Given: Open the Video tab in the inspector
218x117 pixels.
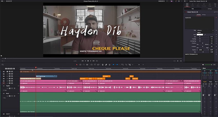Looking at the screenshot, I should coord(187,5).
